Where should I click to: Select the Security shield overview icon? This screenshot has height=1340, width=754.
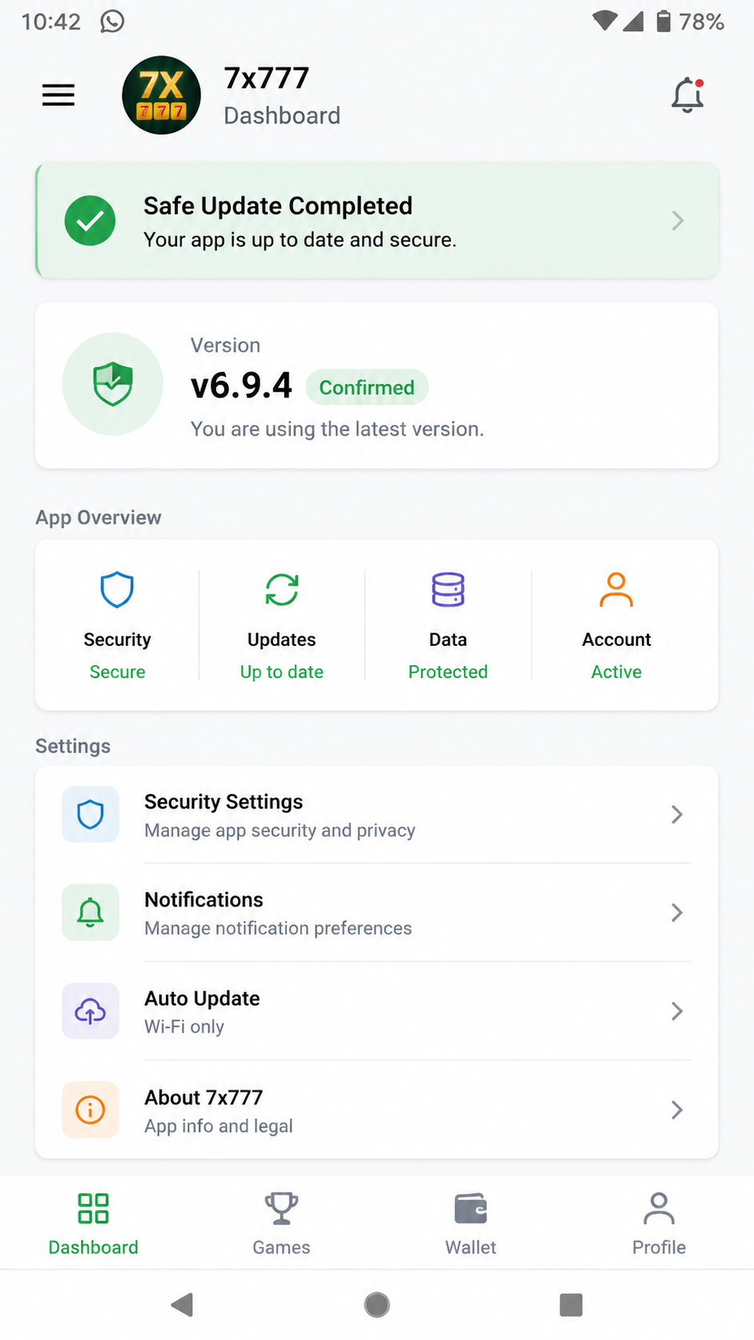point(117,590)
